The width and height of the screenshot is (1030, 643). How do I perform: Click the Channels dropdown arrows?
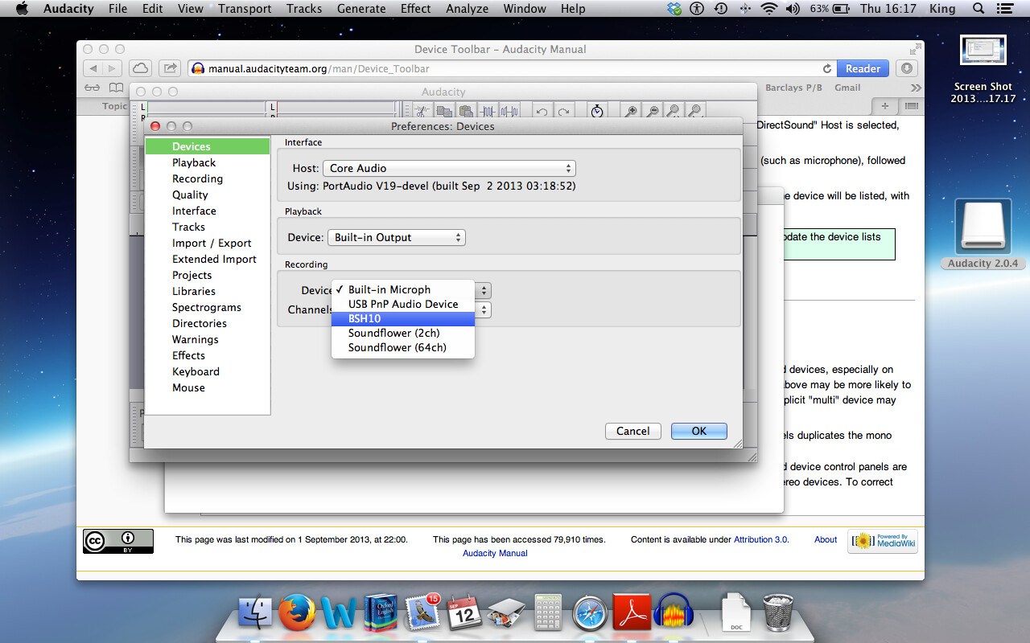[x=484, y=309]
